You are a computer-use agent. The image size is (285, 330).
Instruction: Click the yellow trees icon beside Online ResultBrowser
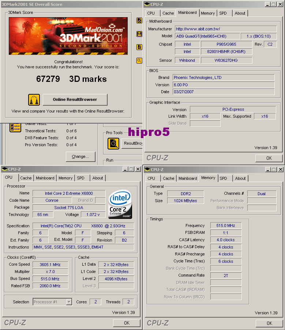tap(34, 100)
